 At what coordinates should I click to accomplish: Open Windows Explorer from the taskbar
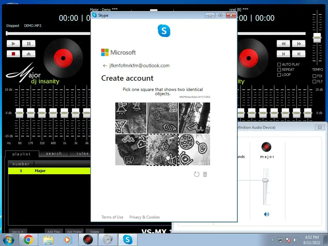(48, 240)
